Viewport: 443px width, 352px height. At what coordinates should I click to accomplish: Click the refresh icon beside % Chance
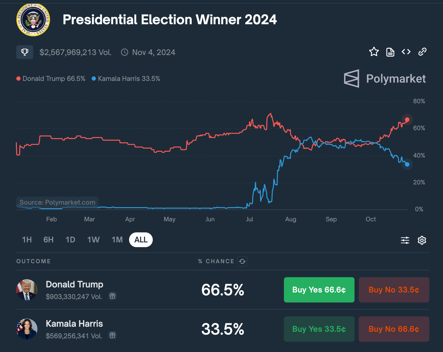pyautogui.click(x=242, y=261)
